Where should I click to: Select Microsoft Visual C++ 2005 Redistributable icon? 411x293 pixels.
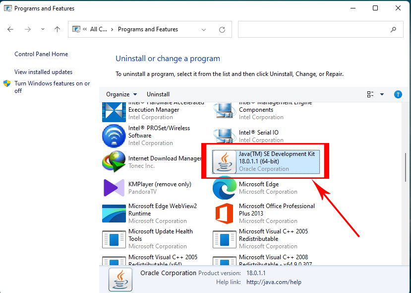224,239
